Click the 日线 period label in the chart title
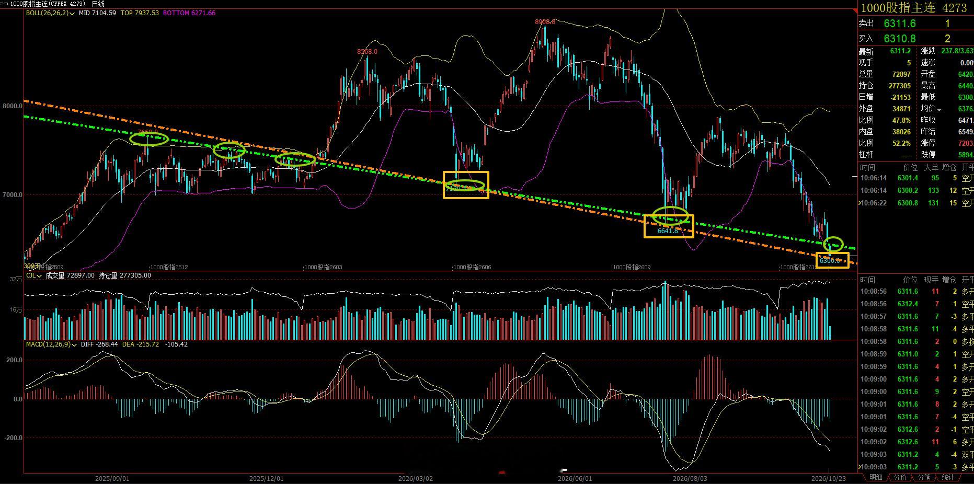The width and height of the screenshot is (974, 484). 98,4
